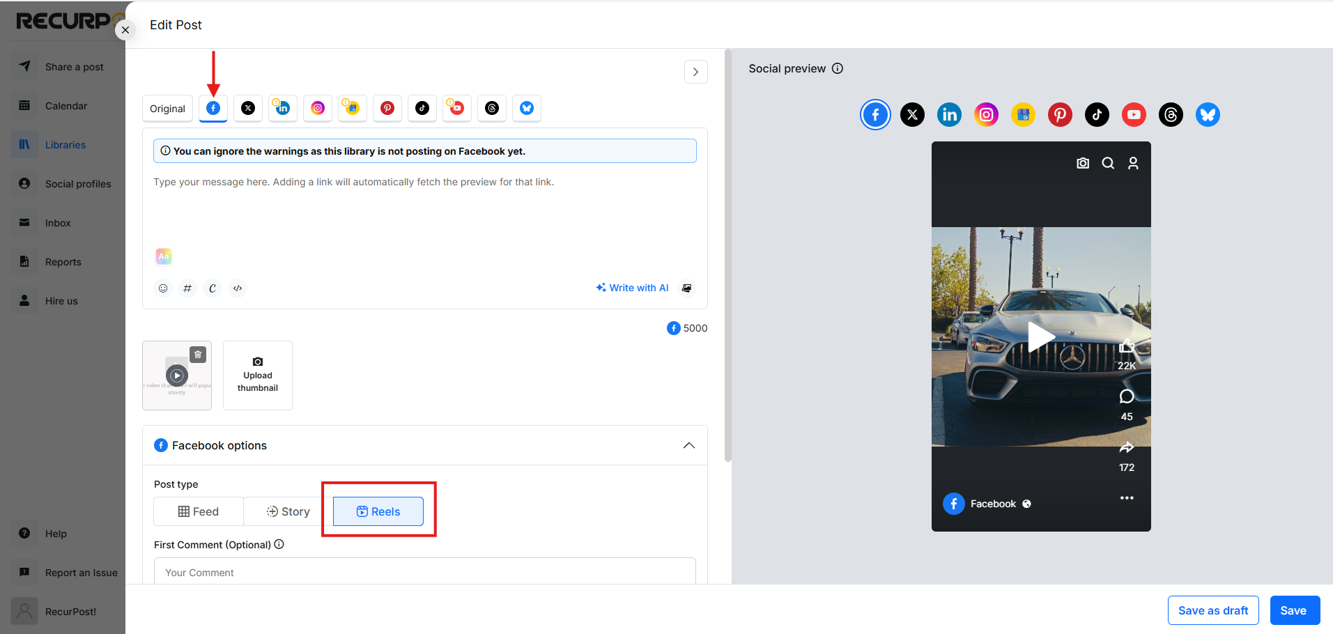Select Story post type
Screen dimensions: 1333x634
point(288,511)
